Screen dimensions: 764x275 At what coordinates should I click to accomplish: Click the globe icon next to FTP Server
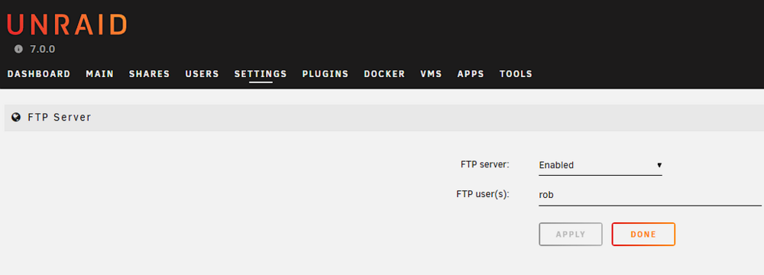coord(16,117)
